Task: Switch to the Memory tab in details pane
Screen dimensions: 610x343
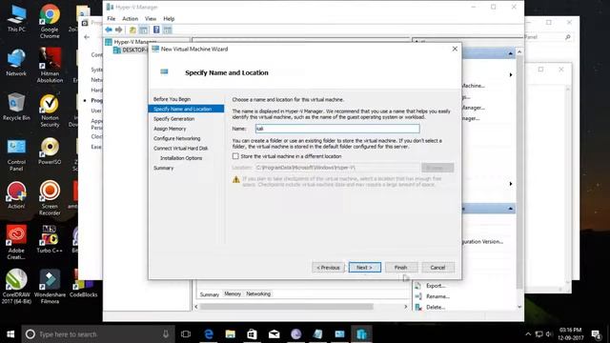Action: [x=233, y=294]
